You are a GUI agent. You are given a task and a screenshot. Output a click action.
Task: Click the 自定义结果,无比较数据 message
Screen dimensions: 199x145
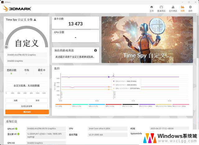[x=26, y=86]
